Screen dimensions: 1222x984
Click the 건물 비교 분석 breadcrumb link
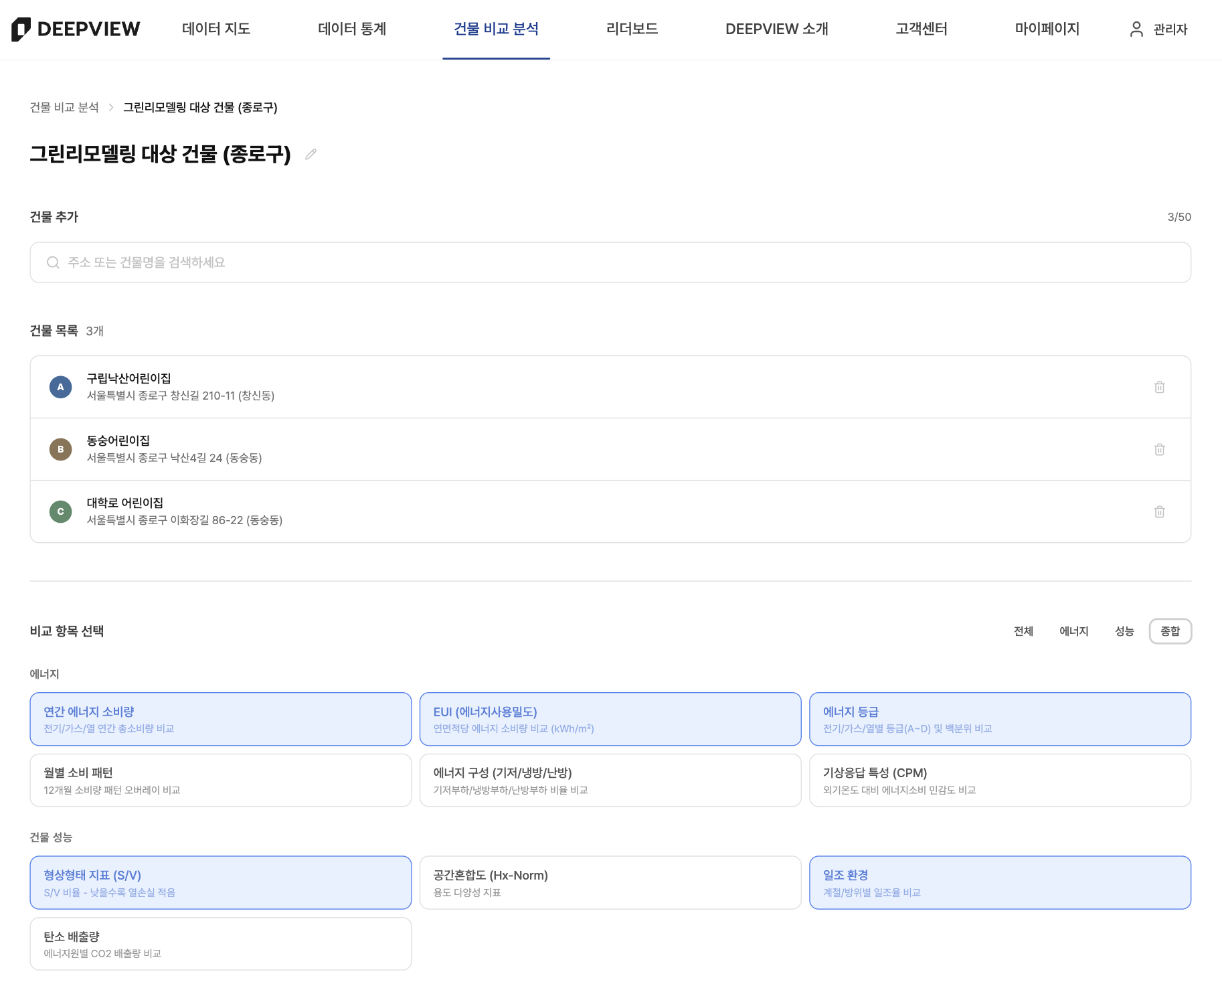(64, 107)
